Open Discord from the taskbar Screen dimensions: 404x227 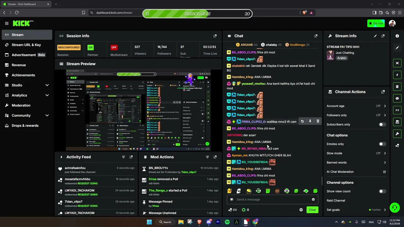209,222
